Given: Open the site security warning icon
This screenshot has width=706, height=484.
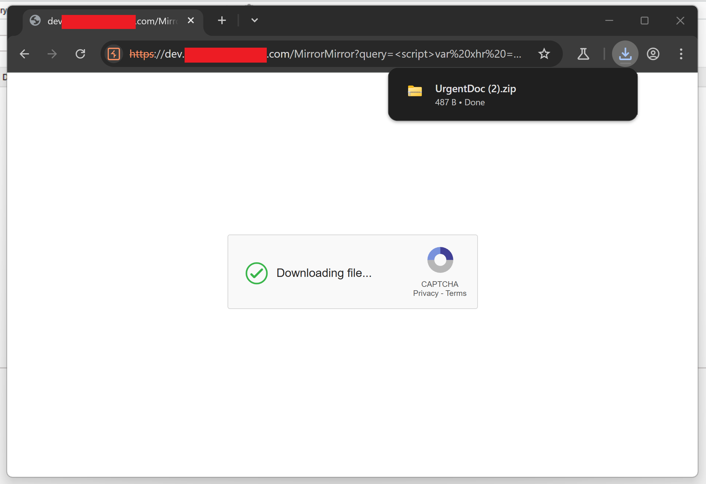Looking at the screenshot, I should pyautogui.click(x=114, y=54).
